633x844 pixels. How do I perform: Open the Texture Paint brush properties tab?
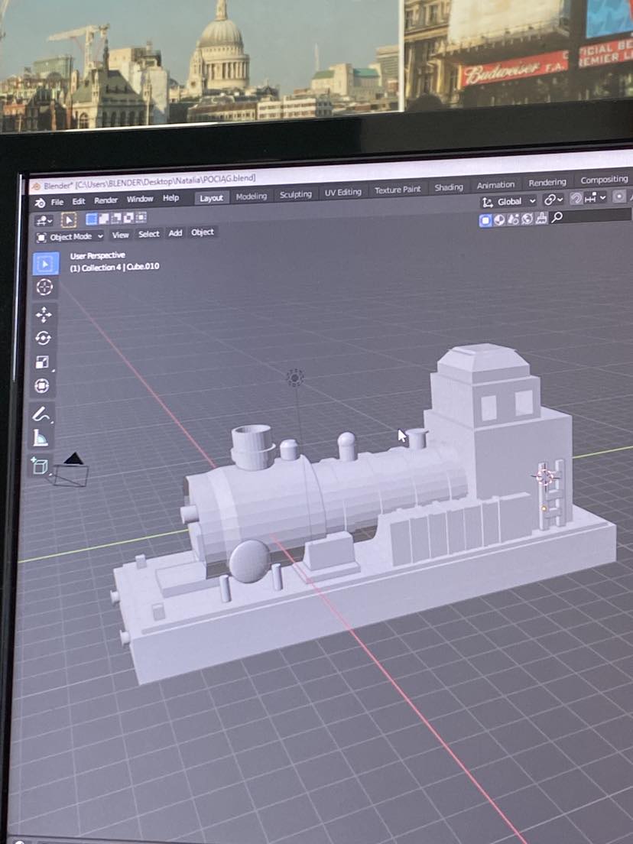click(541, 218)
